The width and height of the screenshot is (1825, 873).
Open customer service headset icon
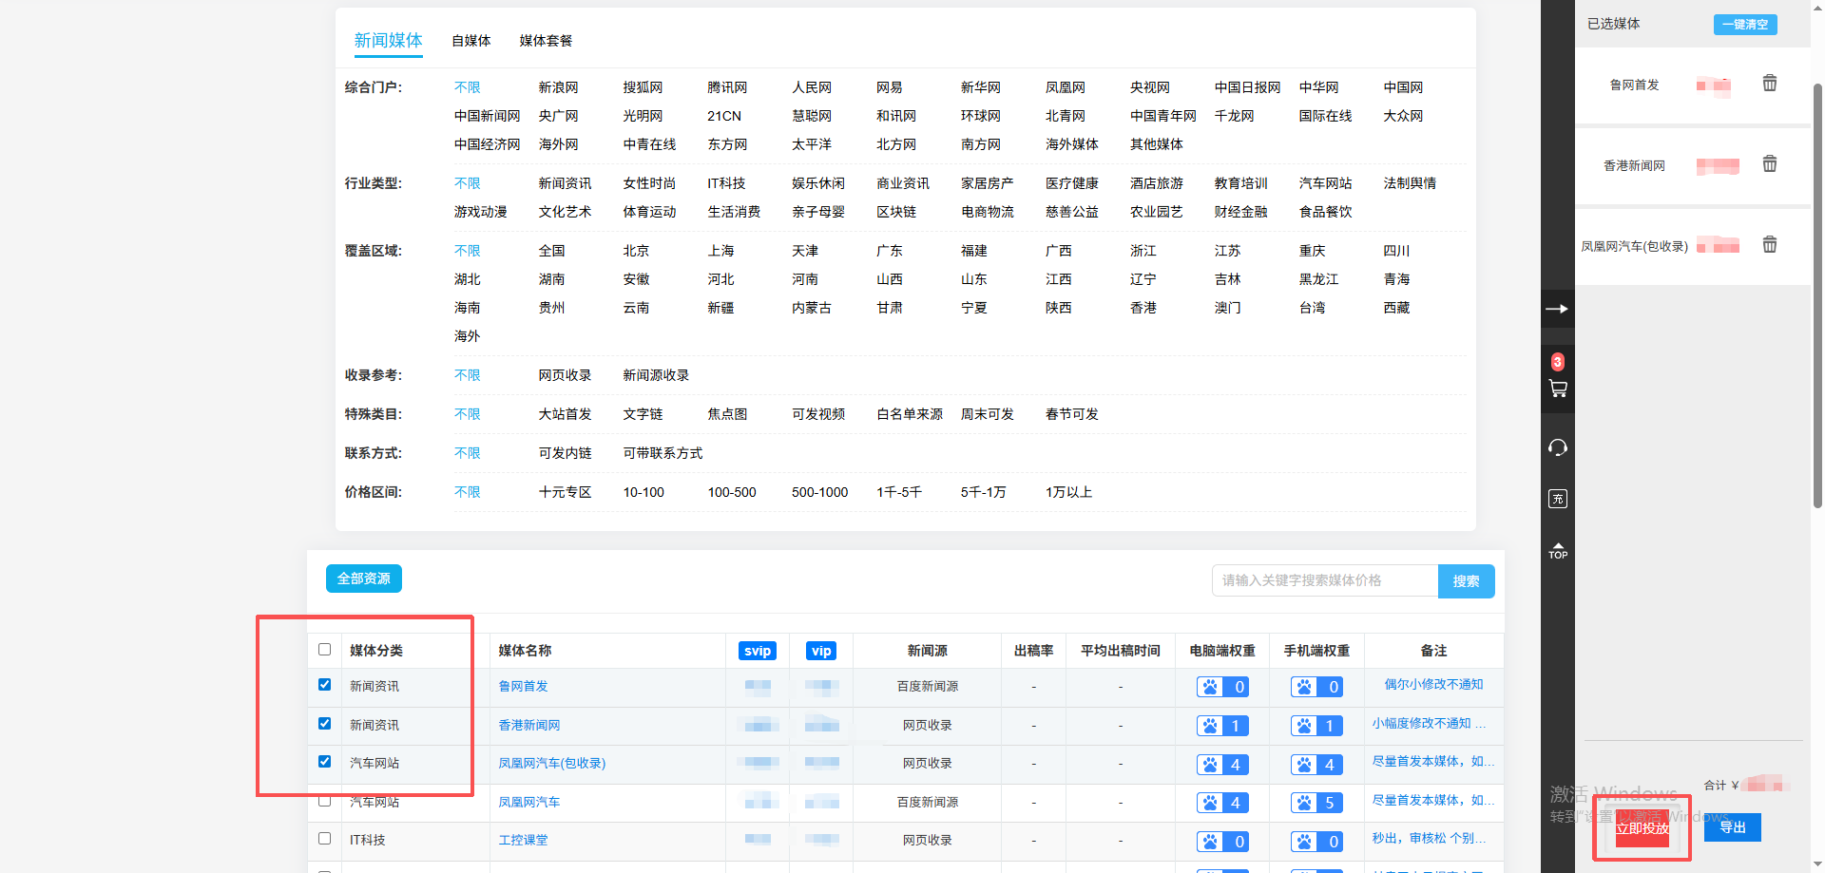pyautogui.click(x=1557, y=447)
